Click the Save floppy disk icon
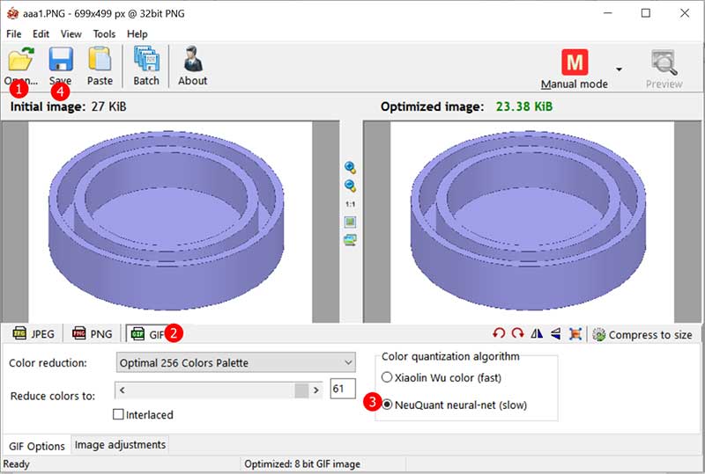 (60, 61)
